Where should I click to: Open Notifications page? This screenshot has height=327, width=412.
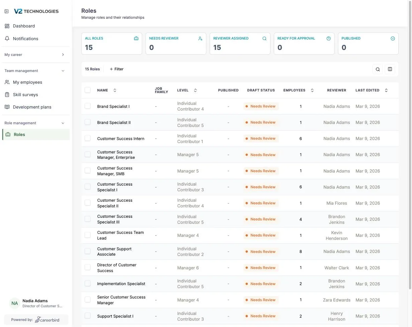point(25,39)
